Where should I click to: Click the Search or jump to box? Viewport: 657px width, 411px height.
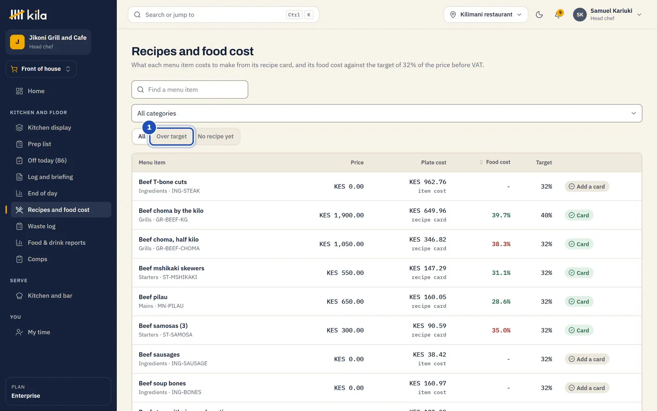pyautogui.click(x=224, y=15)
